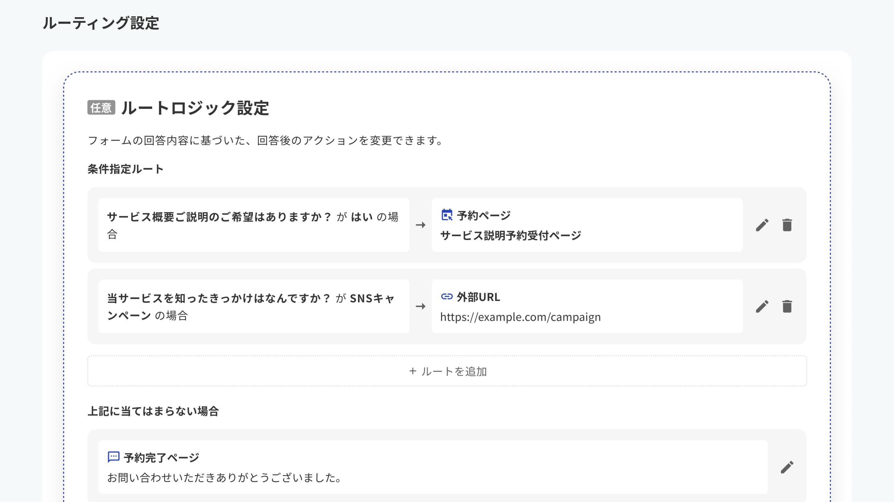Delete the SNSキャンペーン route via trash icon
The width and height of the screenshot is (894, 502).
787,306
